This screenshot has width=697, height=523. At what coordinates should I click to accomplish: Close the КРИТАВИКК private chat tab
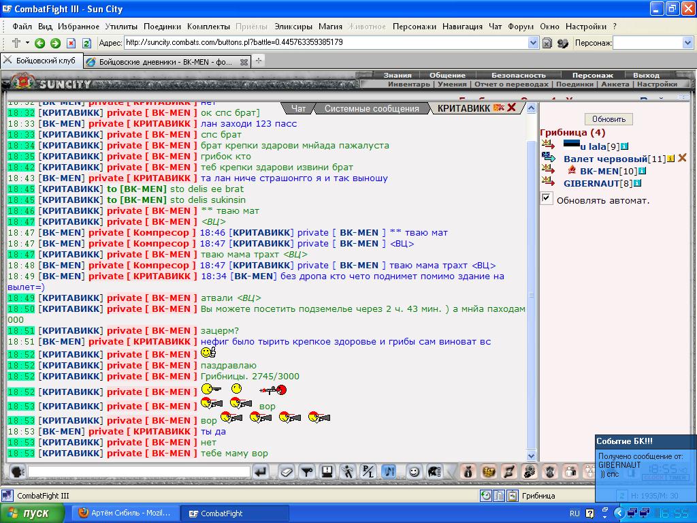pos(512,107)
